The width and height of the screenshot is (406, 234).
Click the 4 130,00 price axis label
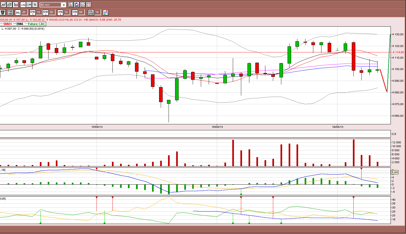(x=398, y=34)
